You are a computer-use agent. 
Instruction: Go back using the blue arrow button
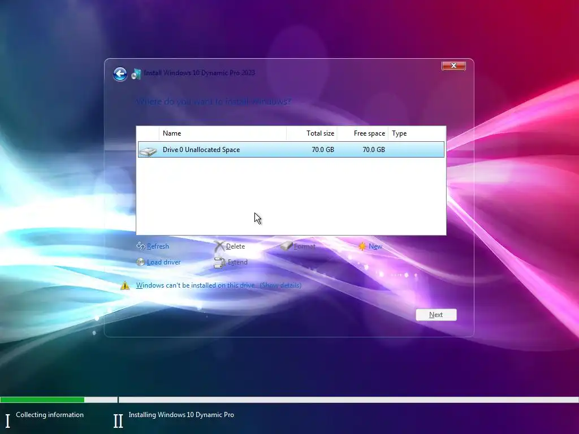tap(120, 74)
